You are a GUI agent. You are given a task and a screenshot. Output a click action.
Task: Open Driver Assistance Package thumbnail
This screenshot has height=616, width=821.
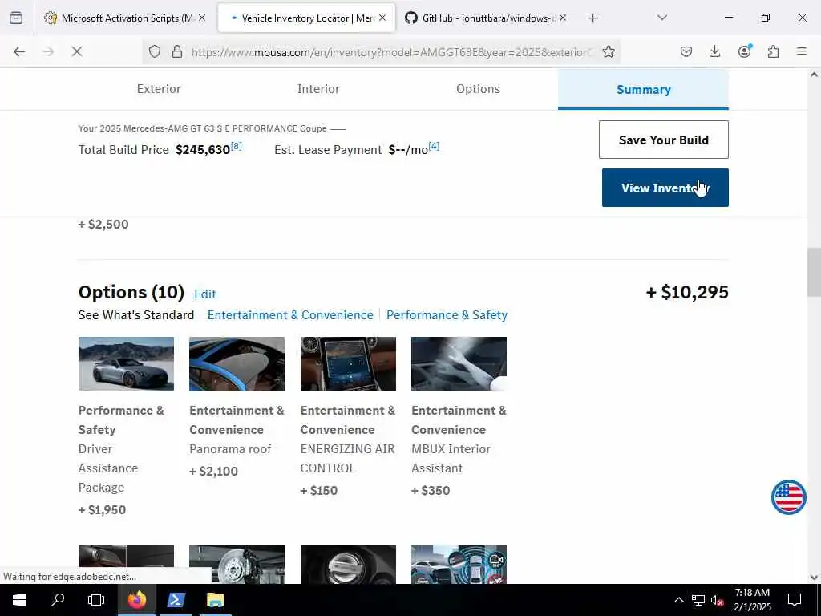pyautogui.click(x=126, y=364)
